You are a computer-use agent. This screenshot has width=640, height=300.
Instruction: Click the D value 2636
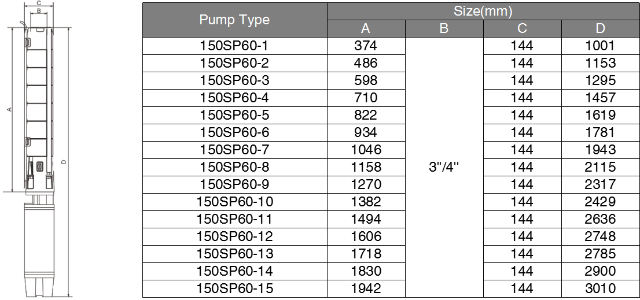pyautogui.click(x=600, y=219)
